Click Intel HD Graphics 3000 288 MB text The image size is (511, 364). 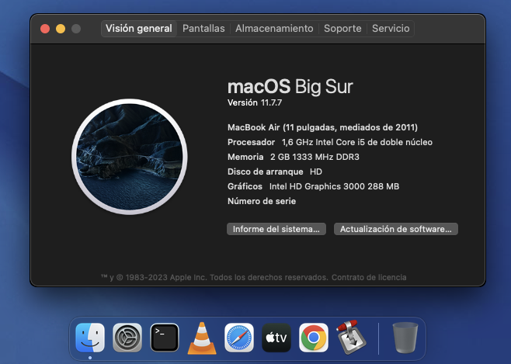[334, 186]
